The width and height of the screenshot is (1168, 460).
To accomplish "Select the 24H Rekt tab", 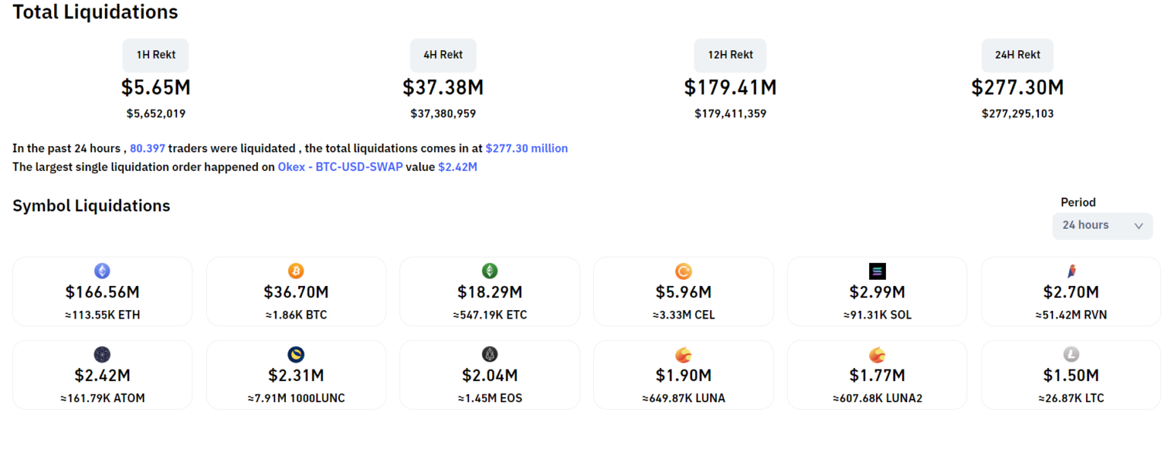I will click(1017, 55).
